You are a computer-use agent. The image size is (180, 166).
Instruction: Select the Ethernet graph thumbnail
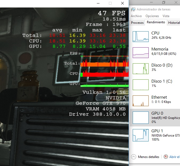tap(141, 101)
